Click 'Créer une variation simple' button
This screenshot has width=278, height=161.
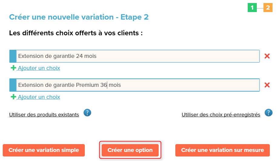(x=44, y=150)
